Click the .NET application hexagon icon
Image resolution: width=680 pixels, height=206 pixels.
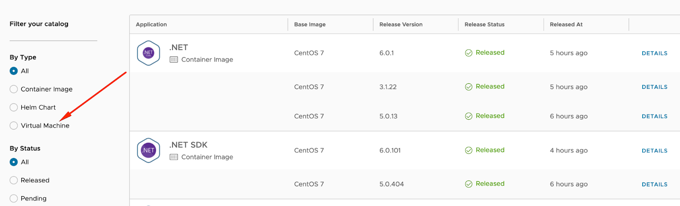[148, 53]
